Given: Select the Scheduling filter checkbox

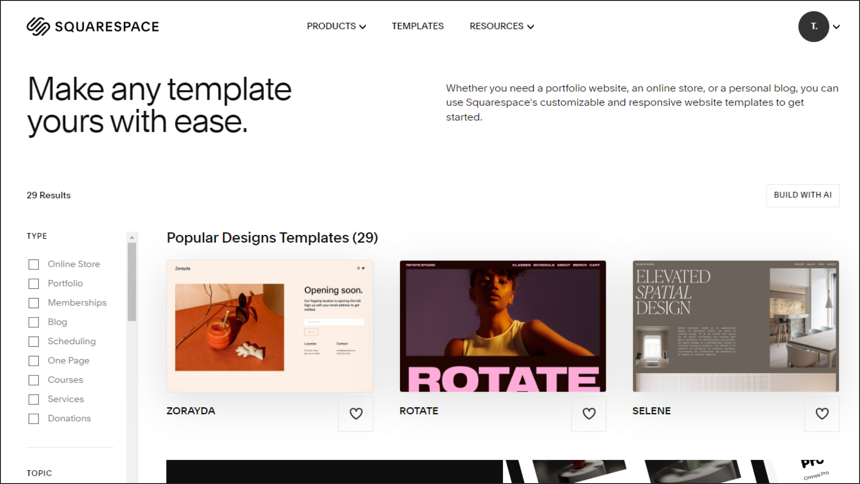Looking at the screenshot, I should point(34,342).
